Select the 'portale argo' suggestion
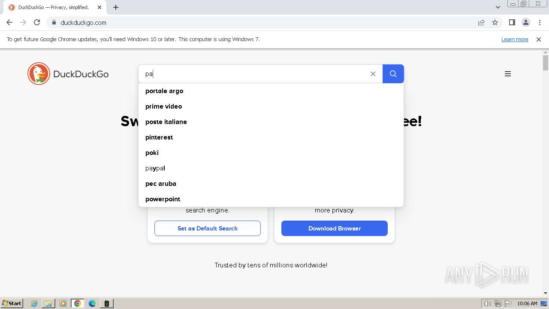The width and height of the screenshot is (549, 309). (x=271, y=91)
